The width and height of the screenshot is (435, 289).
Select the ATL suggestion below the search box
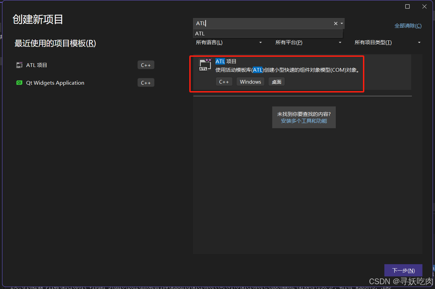pyautogui.click(x=268, y=33)
